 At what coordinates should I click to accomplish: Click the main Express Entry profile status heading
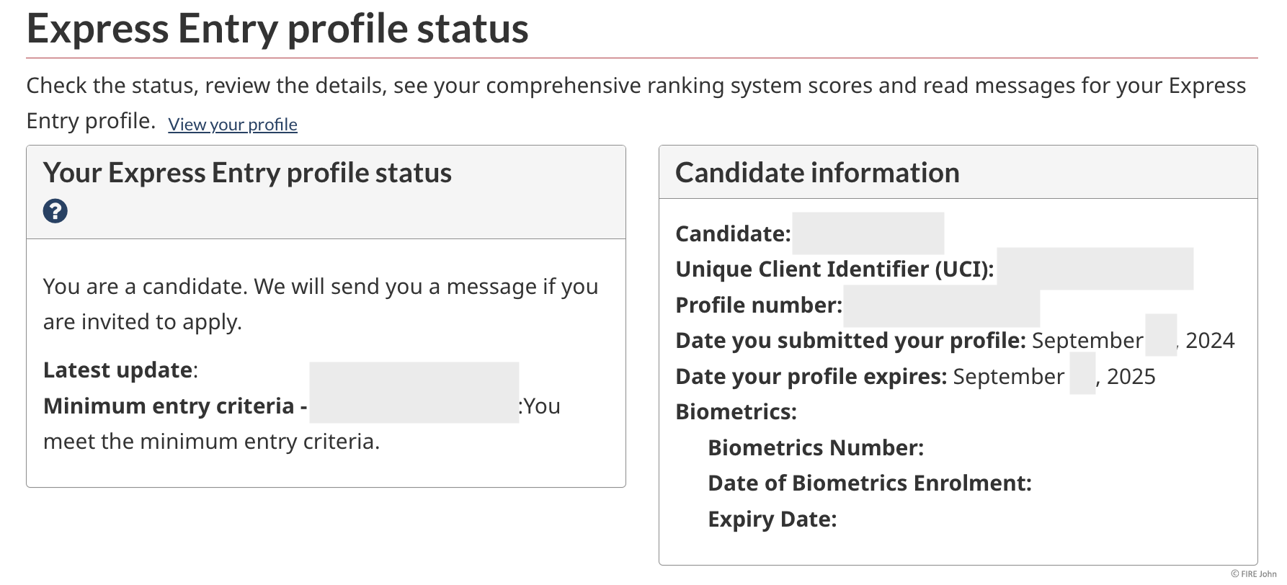pos(277,30)
